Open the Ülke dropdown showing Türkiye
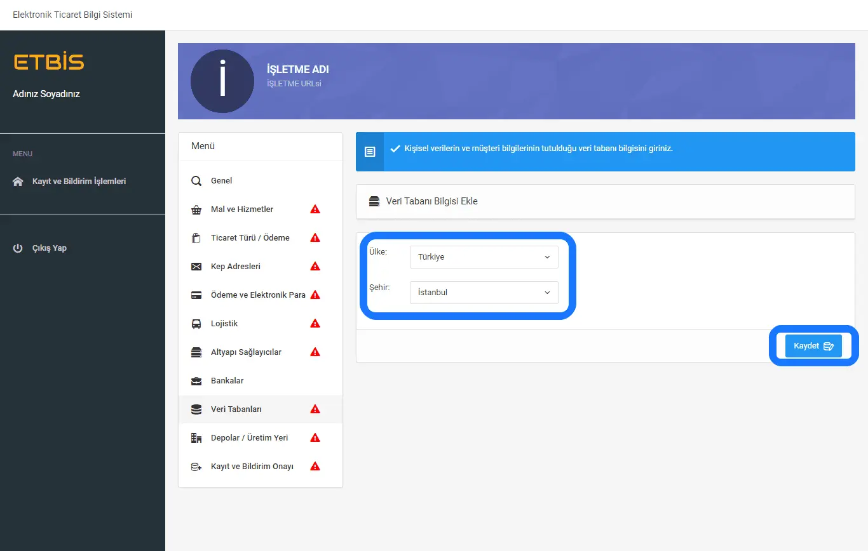Image resolution: width=868 pixels, height=551 pixels. tap(484, 257)
